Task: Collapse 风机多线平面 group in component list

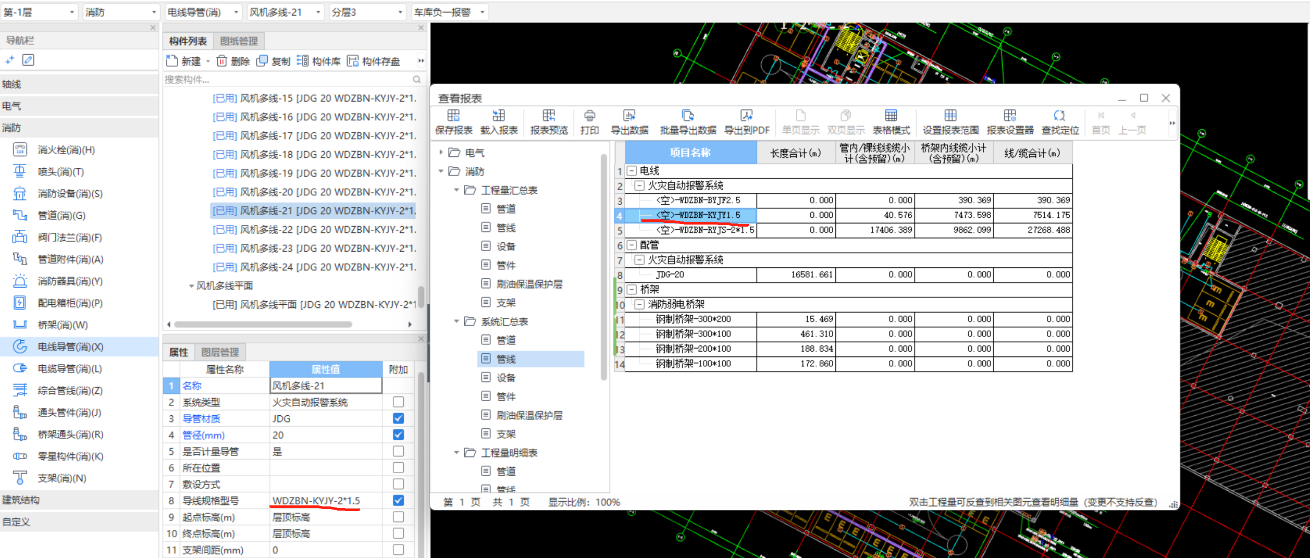Action: point(191,286)
